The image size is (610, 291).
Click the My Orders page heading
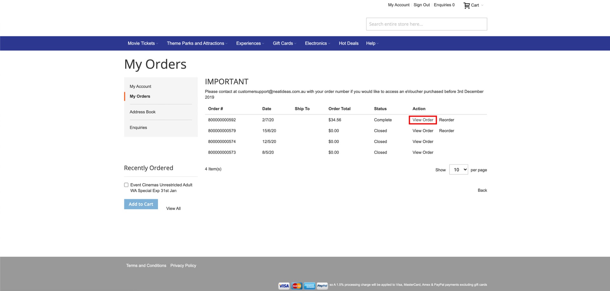tap(155, 65)
